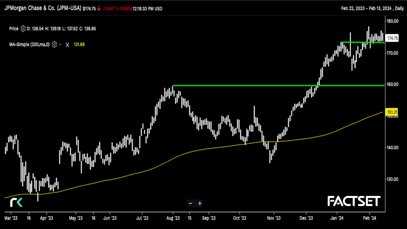Click the 130.00 y-axis label
This screenshot has width=407, height=229.
(x=393, y=179)
